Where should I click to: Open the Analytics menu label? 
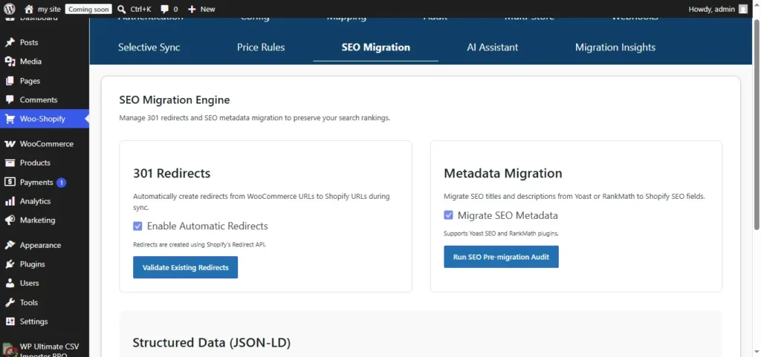[x=35, y=201]
